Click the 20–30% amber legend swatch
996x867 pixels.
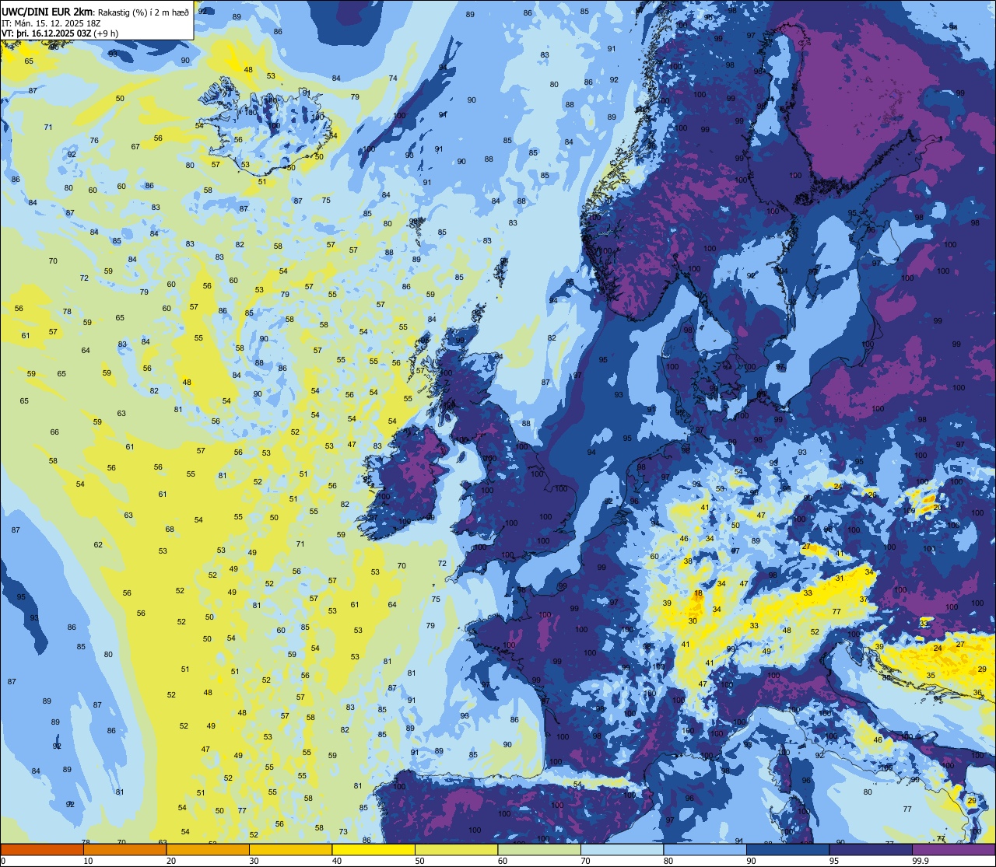208,850
